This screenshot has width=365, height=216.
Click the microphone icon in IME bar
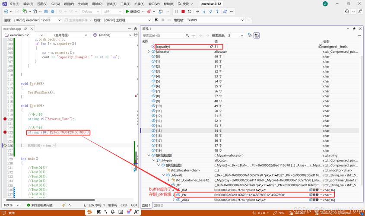coord(113,212)
